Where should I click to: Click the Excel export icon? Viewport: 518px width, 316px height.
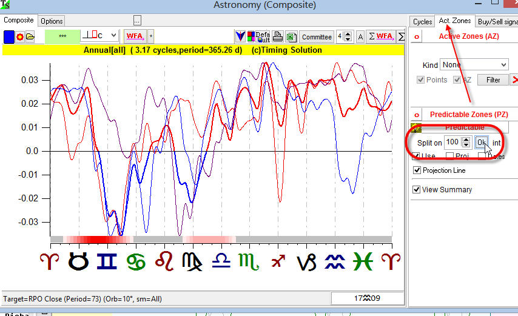coord(291,37)
